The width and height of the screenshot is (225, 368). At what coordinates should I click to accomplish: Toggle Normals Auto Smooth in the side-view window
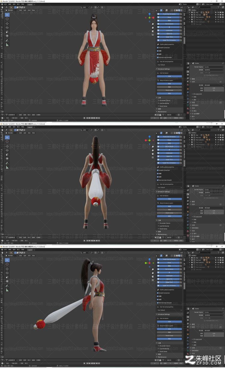[158, 303]
